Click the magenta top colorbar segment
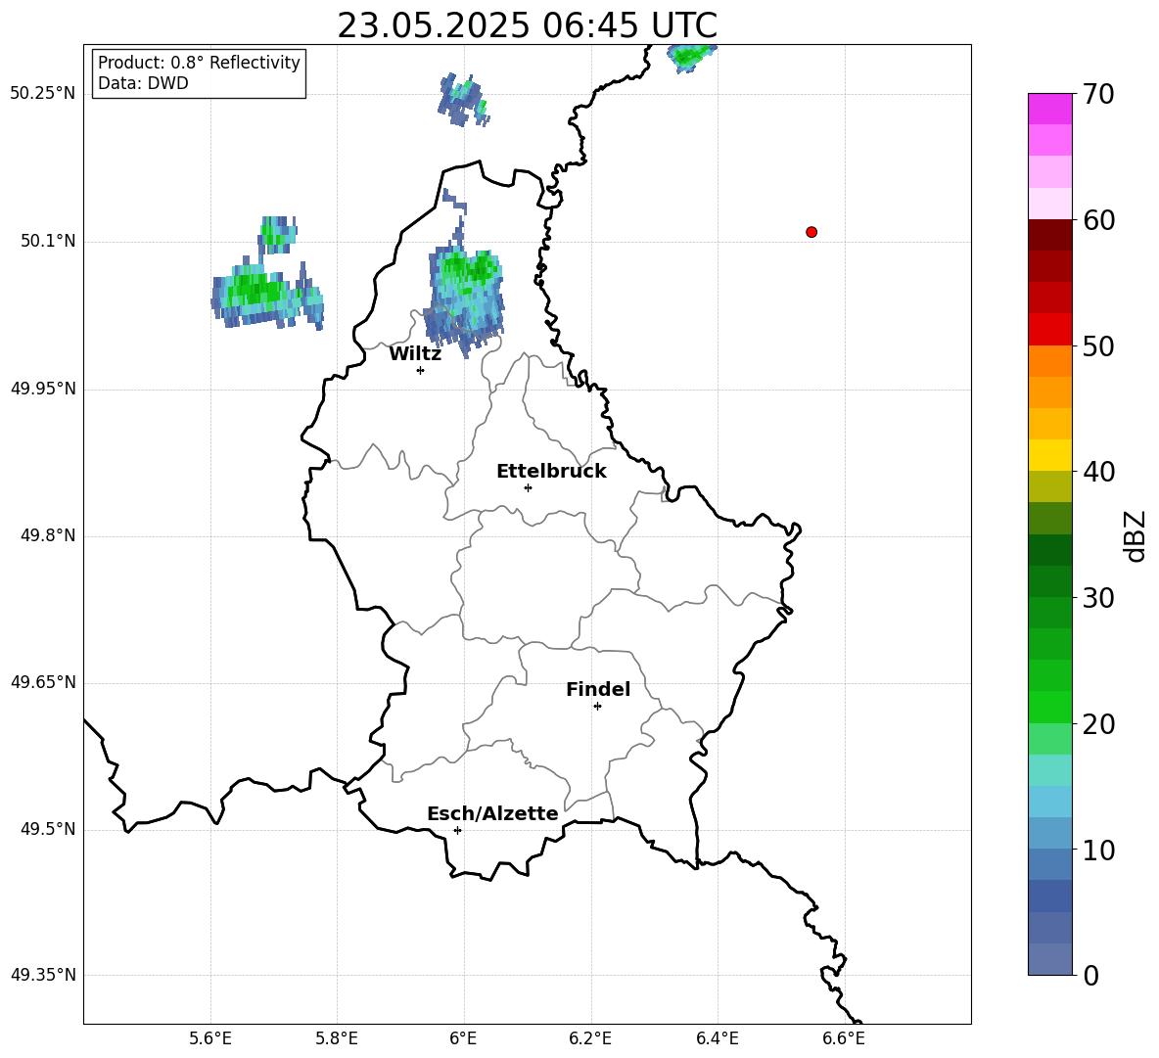The width and height of the screenshot is (1159, 1058). (x=1050, y=110)
